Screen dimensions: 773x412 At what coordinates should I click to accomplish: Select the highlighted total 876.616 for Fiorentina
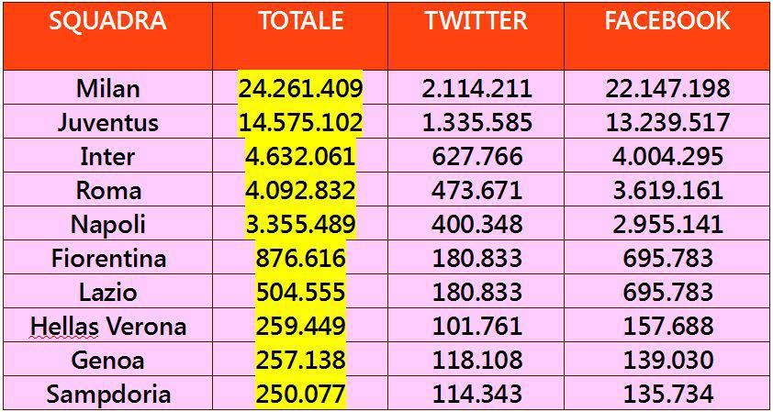[300, 258]
